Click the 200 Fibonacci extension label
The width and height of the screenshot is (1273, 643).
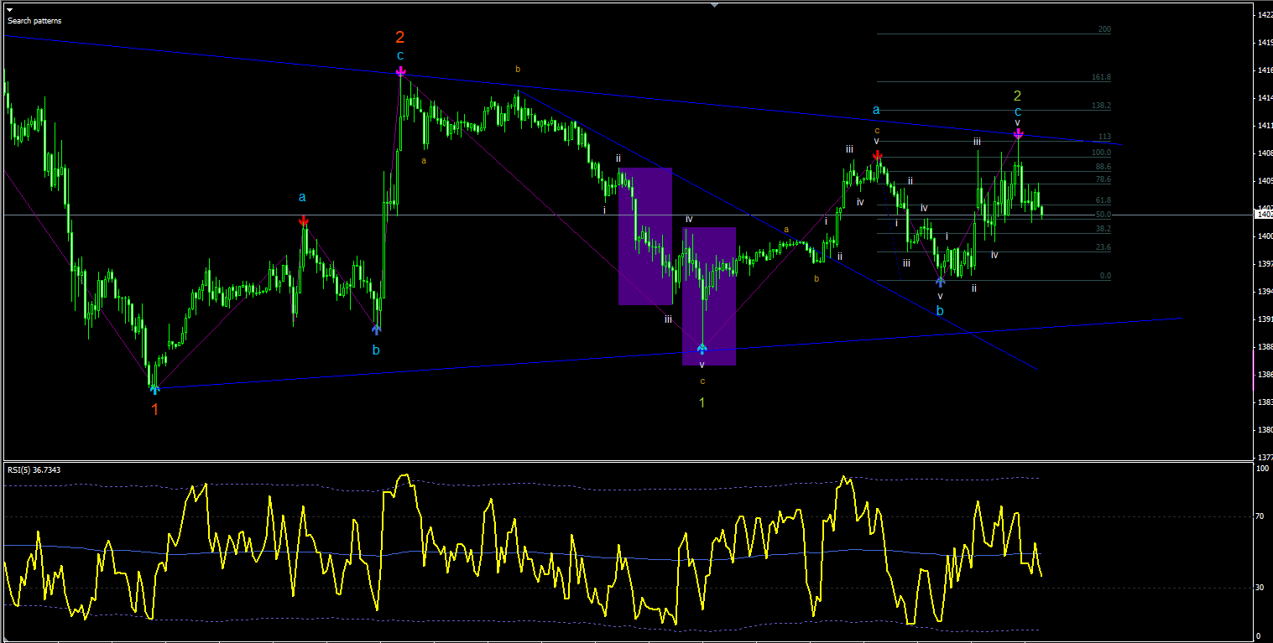[x=1104, y=29]
